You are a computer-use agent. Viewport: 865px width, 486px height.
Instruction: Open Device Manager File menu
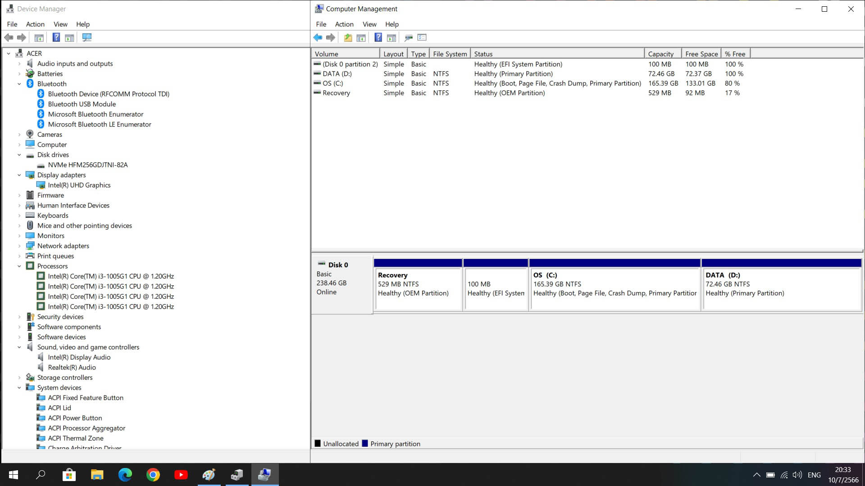pyautogui.click(x=12, y=24)
